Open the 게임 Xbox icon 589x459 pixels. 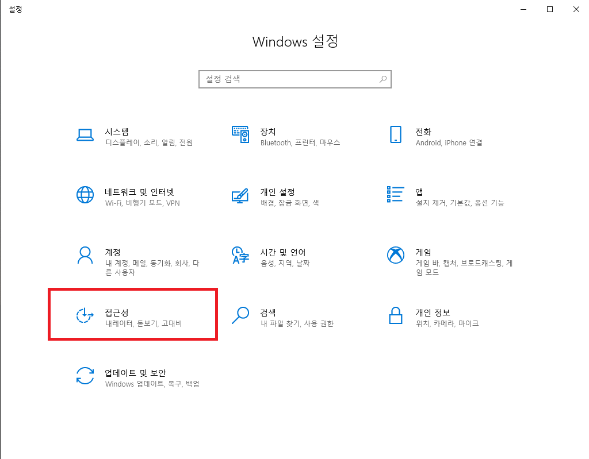pyautogui.click(x=396, y=255)
